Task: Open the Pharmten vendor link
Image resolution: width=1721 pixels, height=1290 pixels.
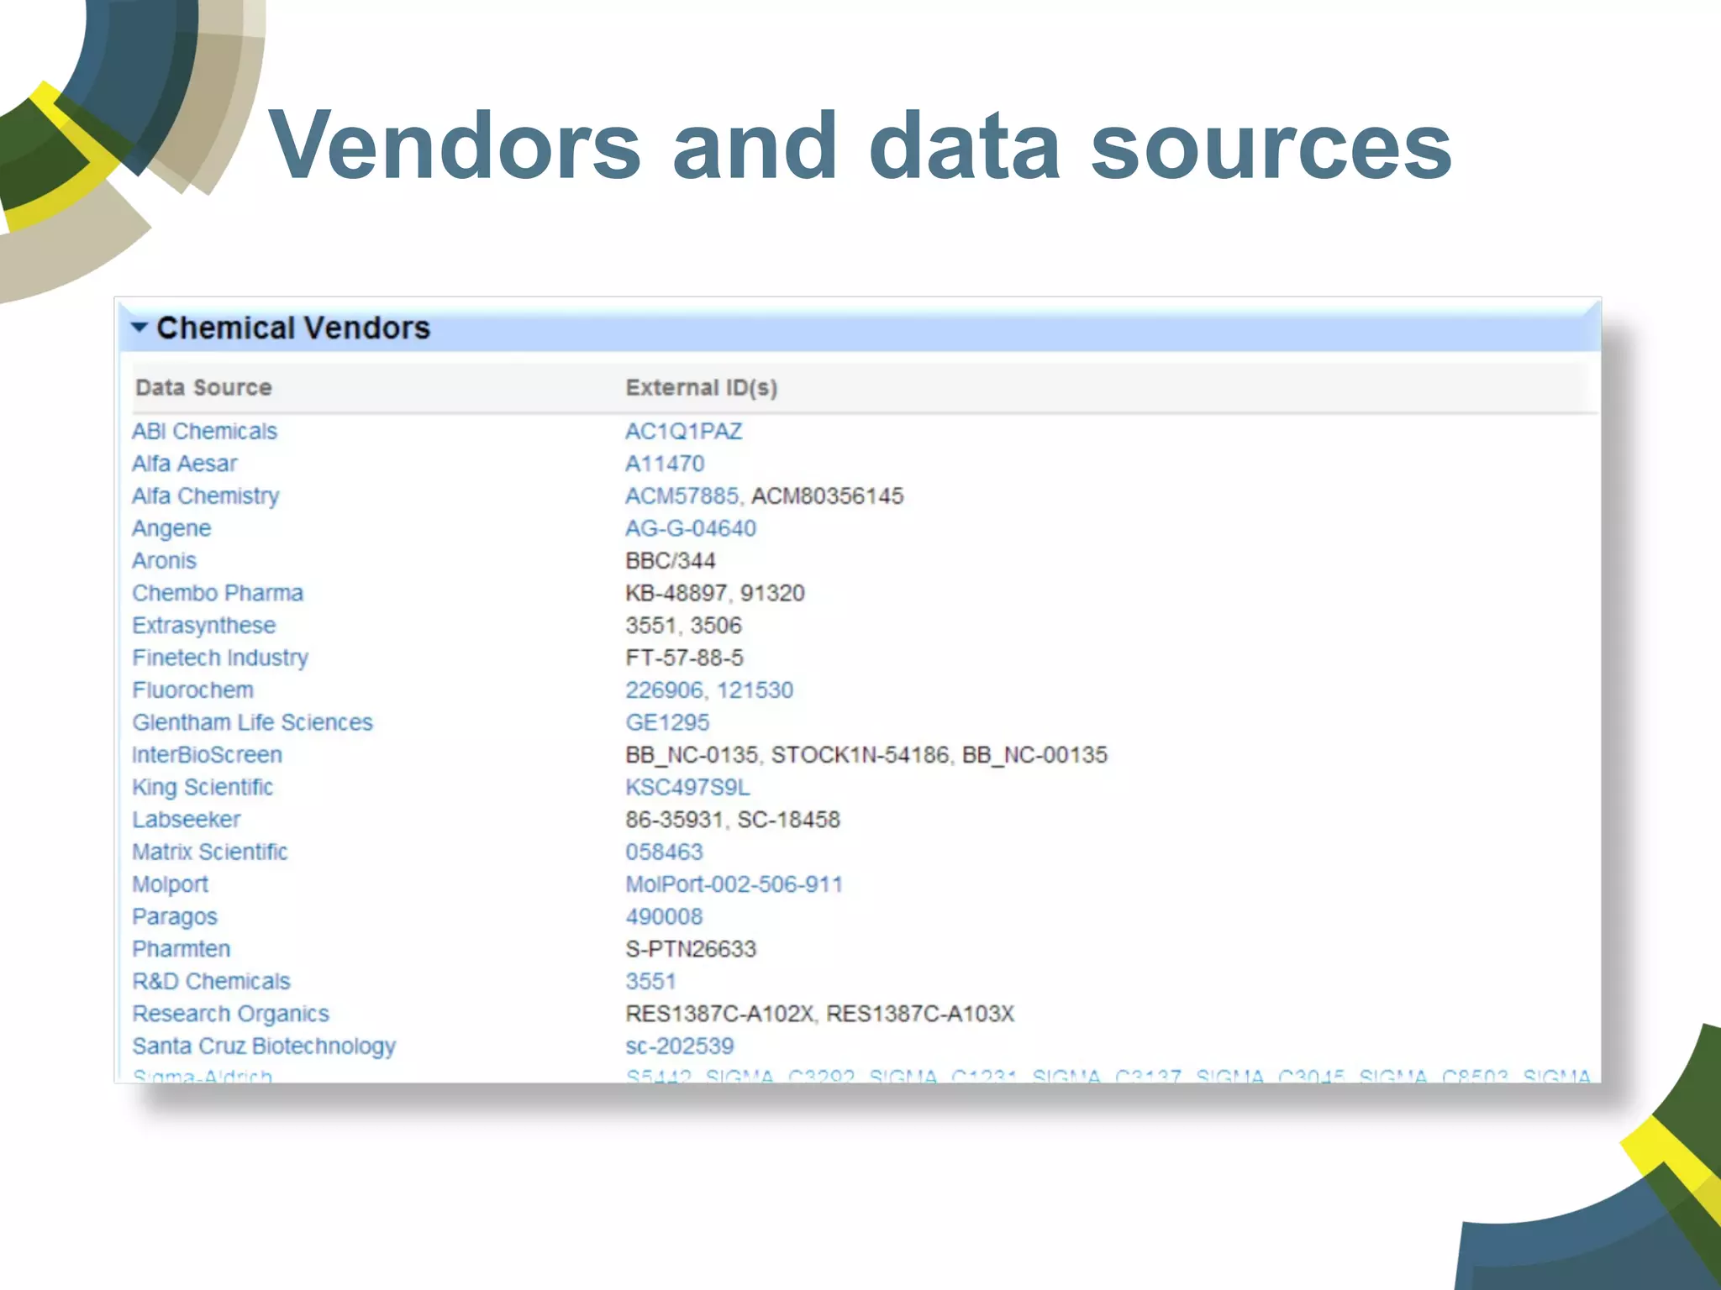Action: [182, 949]
